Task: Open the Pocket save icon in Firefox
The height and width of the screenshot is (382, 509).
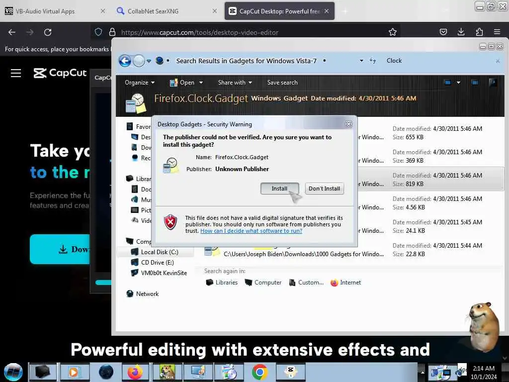Action: coord(443,32)
